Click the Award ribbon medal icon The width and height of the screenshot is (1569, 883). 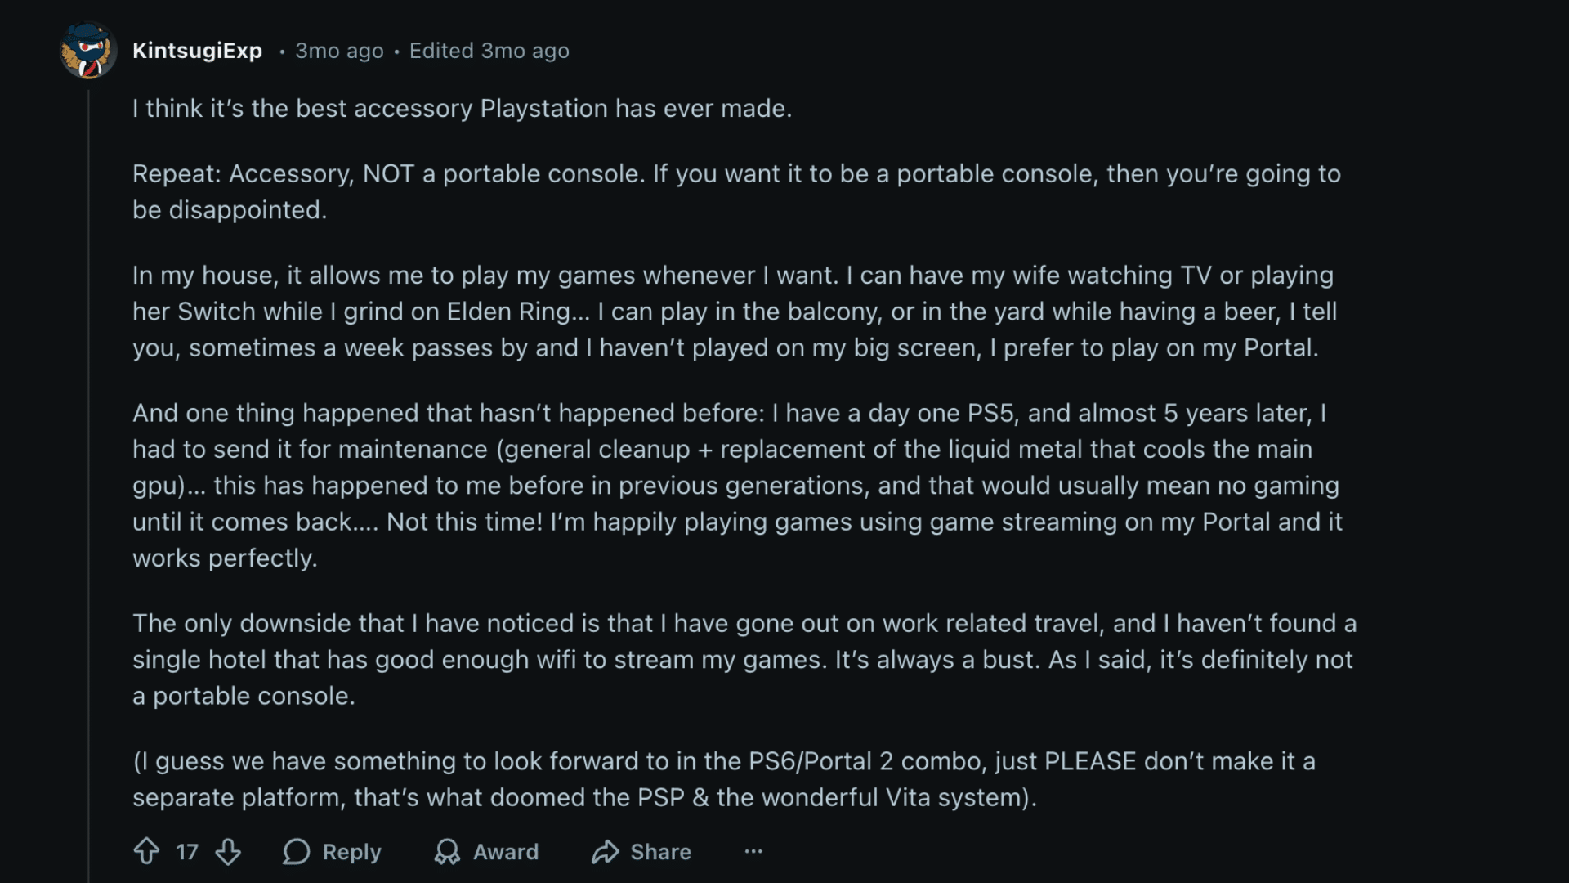446,852
